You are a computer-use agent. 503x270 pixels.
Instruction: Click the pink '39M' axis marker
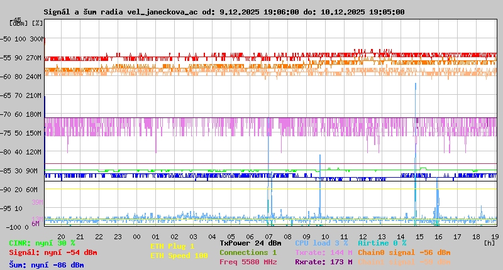click(37, 202)
